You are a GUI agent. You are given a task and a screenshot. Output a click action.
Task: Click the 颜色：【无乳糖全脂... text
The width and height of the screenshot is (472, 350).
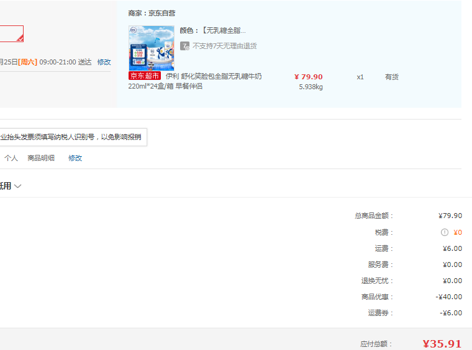tap(212, 30)
